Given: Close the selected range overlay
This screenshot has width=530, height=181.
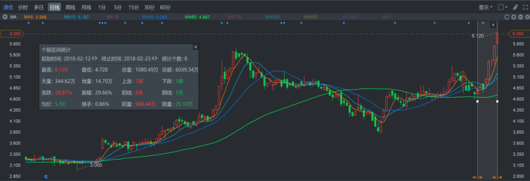Looking at the screenshot, I should point(493,25).
